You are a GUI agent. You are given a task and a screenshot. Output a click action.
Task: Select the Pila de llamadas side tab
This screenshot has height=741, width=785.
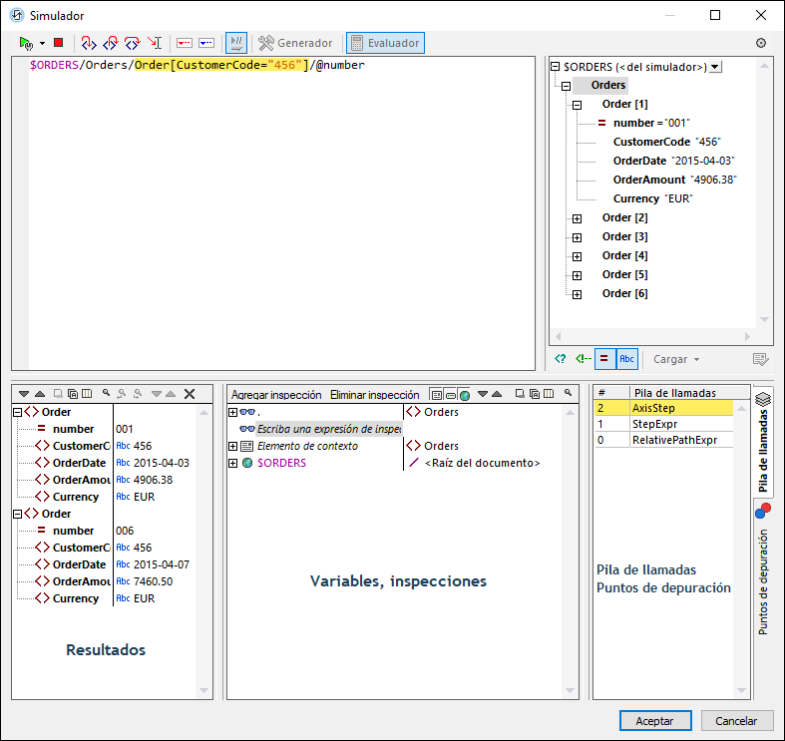point(763,444)
